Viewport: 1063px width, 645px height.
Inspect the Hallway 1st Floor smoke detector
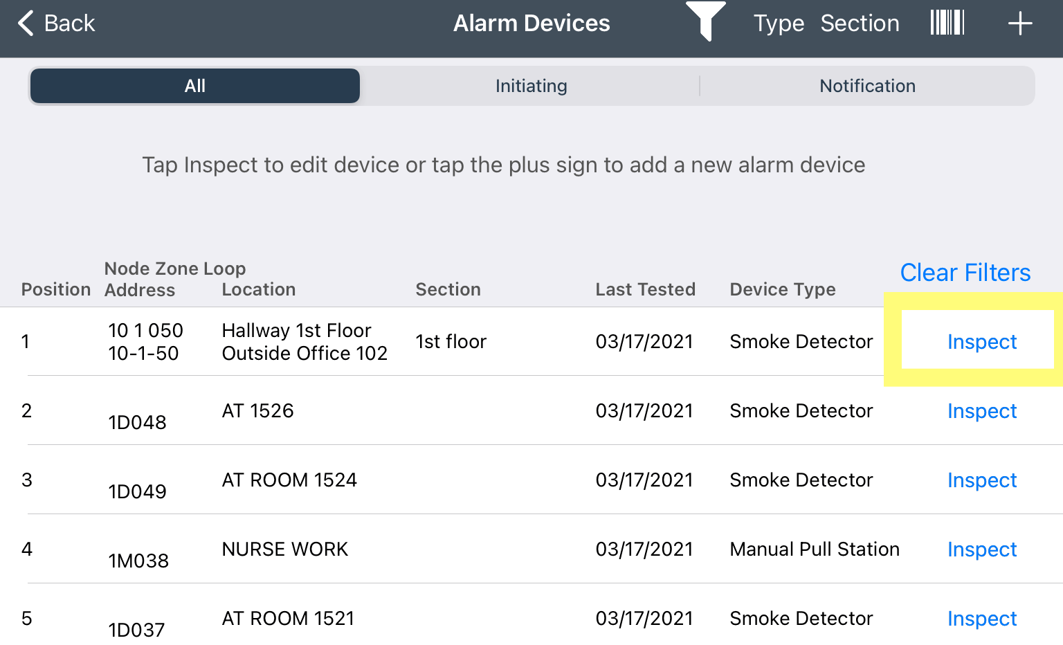[x=981, y=341]
